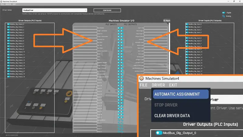Select the ModBus_Dig_Input_15 list entry

(x=194, y=65)
